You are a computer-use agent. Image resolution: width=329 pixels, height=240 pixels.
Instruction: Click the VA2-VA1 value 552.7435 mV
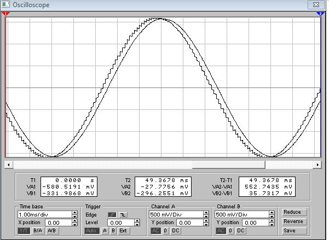(x=269, y=187)
